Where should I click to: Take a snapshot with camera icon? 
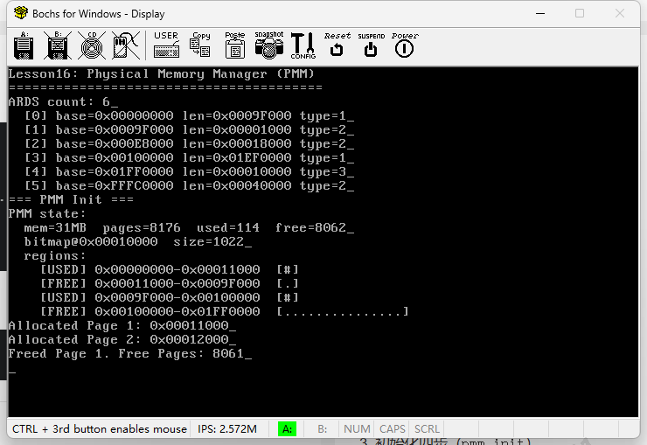269,45
